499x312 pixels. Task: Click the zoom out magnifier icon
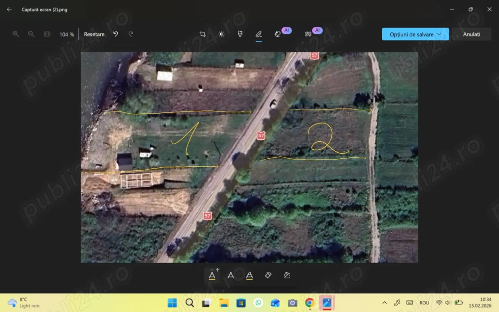pos(31,34)
